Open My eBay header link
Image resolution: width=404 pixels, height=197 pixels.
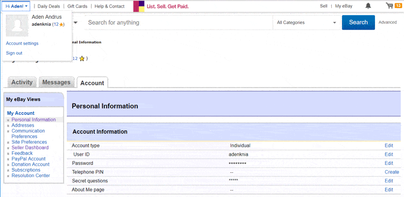344,6
